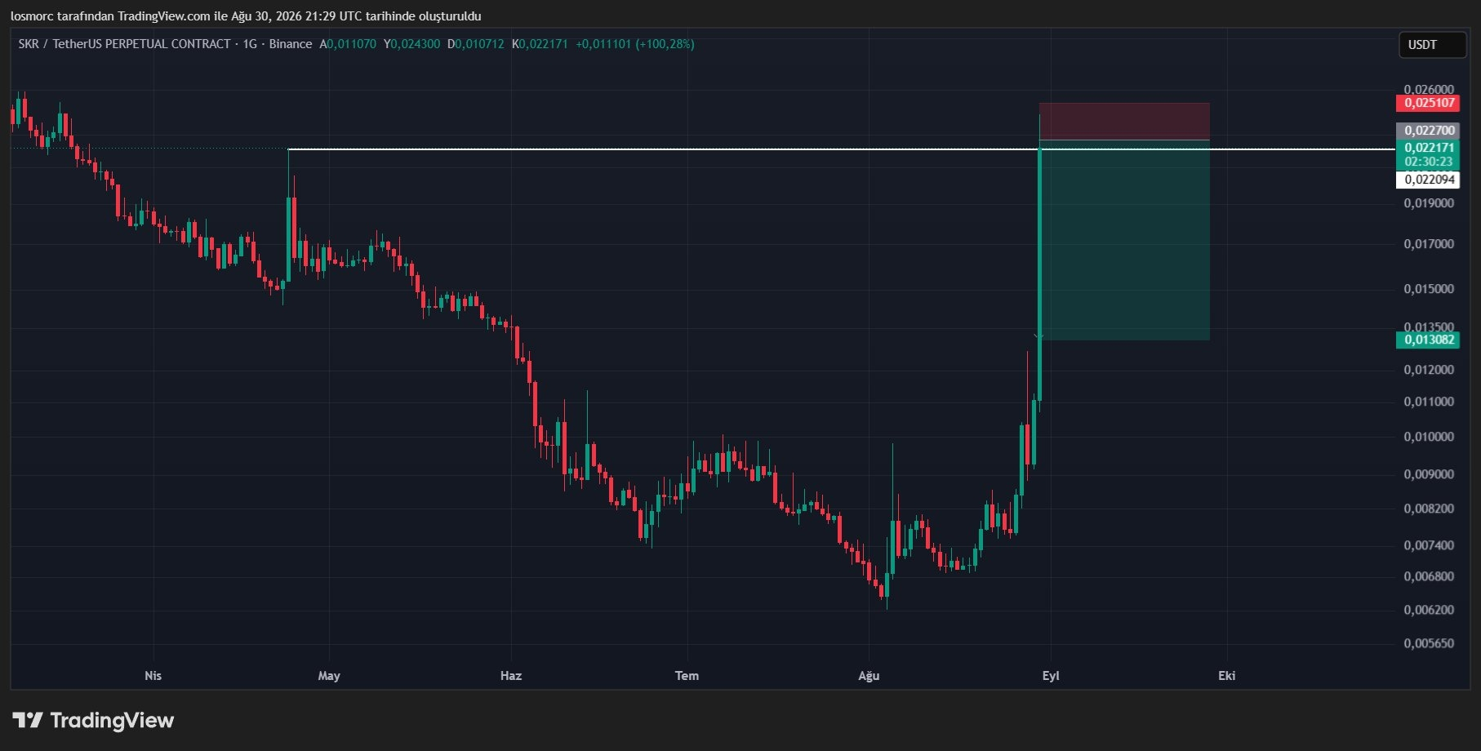The height and width of the screenshot is (751, 1481).
Task: Click the close value K0,022171 in the legend
Action: coord(540,44)
